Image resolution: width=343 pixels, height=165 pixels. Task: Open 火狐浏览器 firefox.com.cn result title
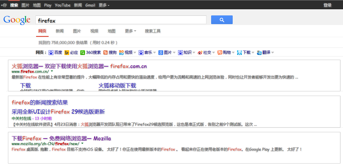(x=79, y=66)
